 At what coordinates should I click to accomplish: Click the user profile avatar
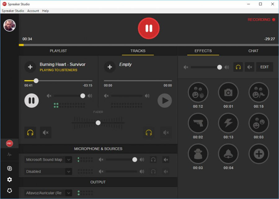coord(10,25)
